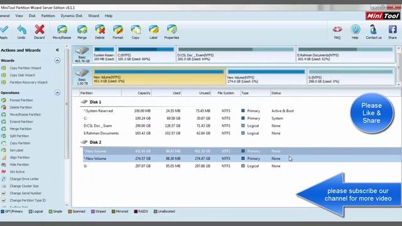Choose Merge Partition in the Operations list
The width and height of the screenshot is (402, 226).
click(x=21, y=129)
